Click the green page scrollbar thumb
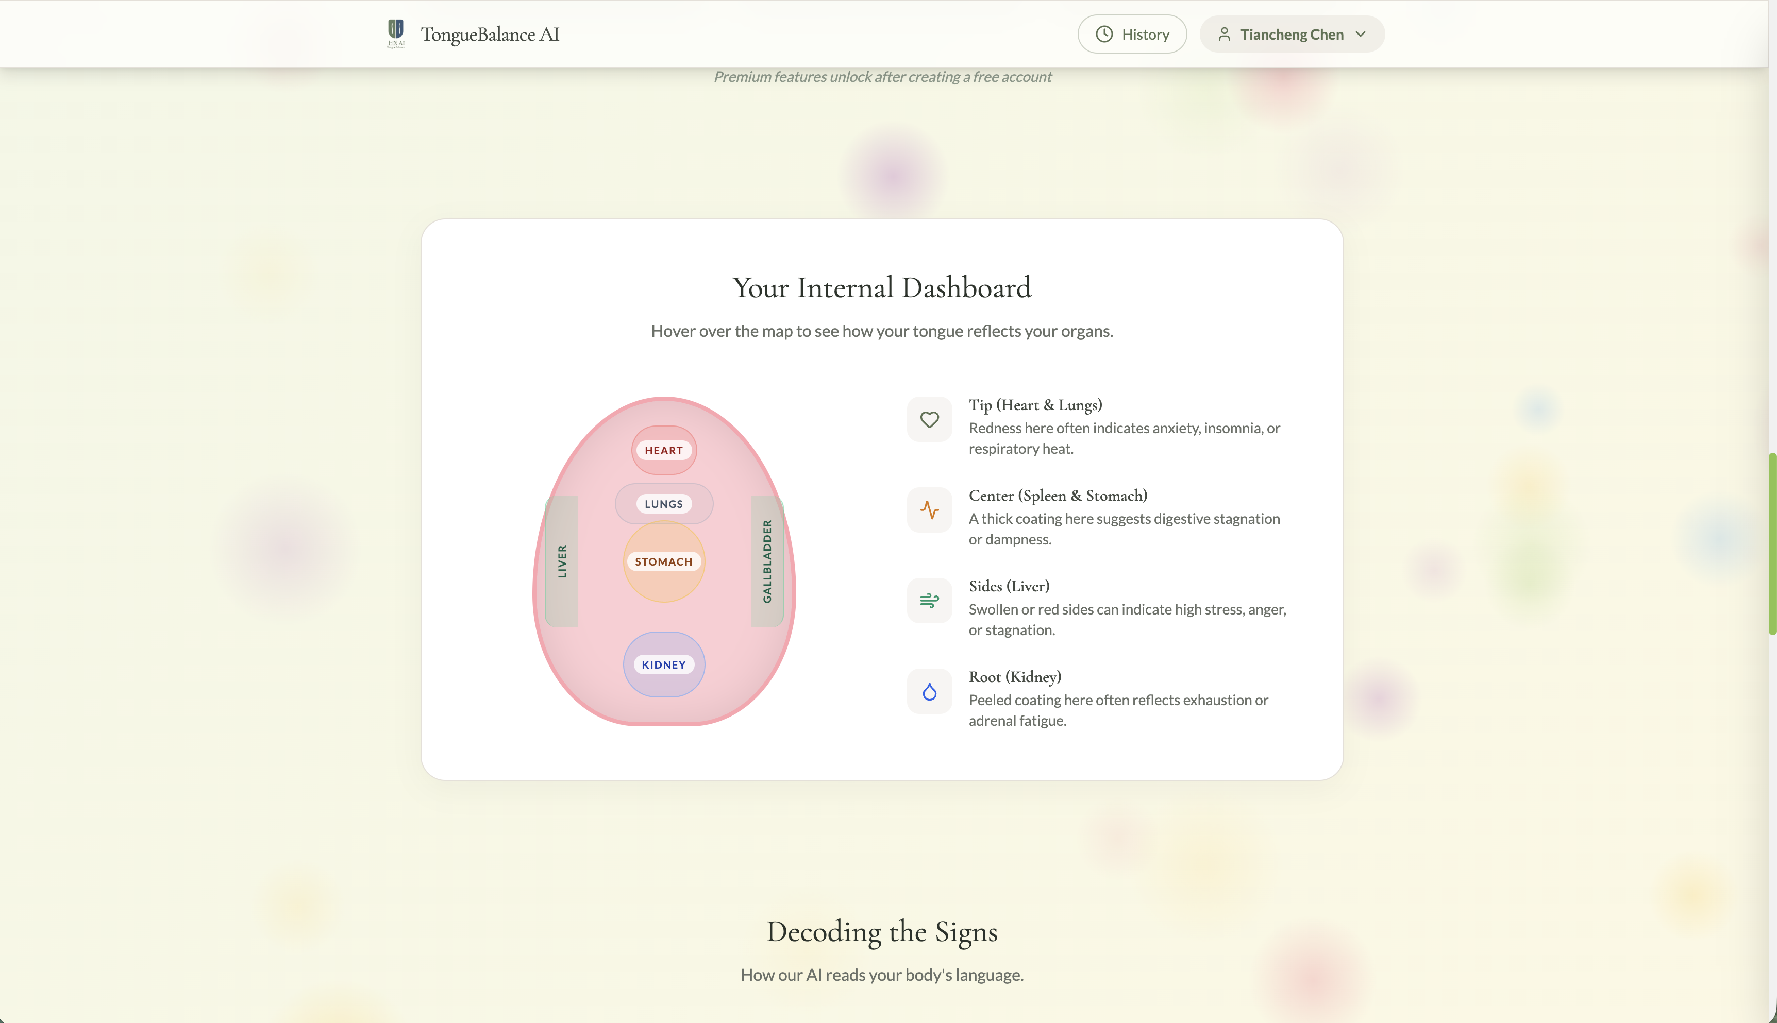 (x=1772, y=544)
